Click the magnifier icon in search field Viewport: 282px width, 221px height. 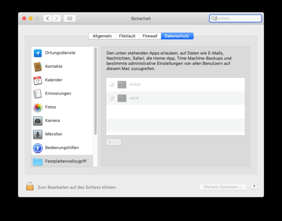click(x=213, y=19)
